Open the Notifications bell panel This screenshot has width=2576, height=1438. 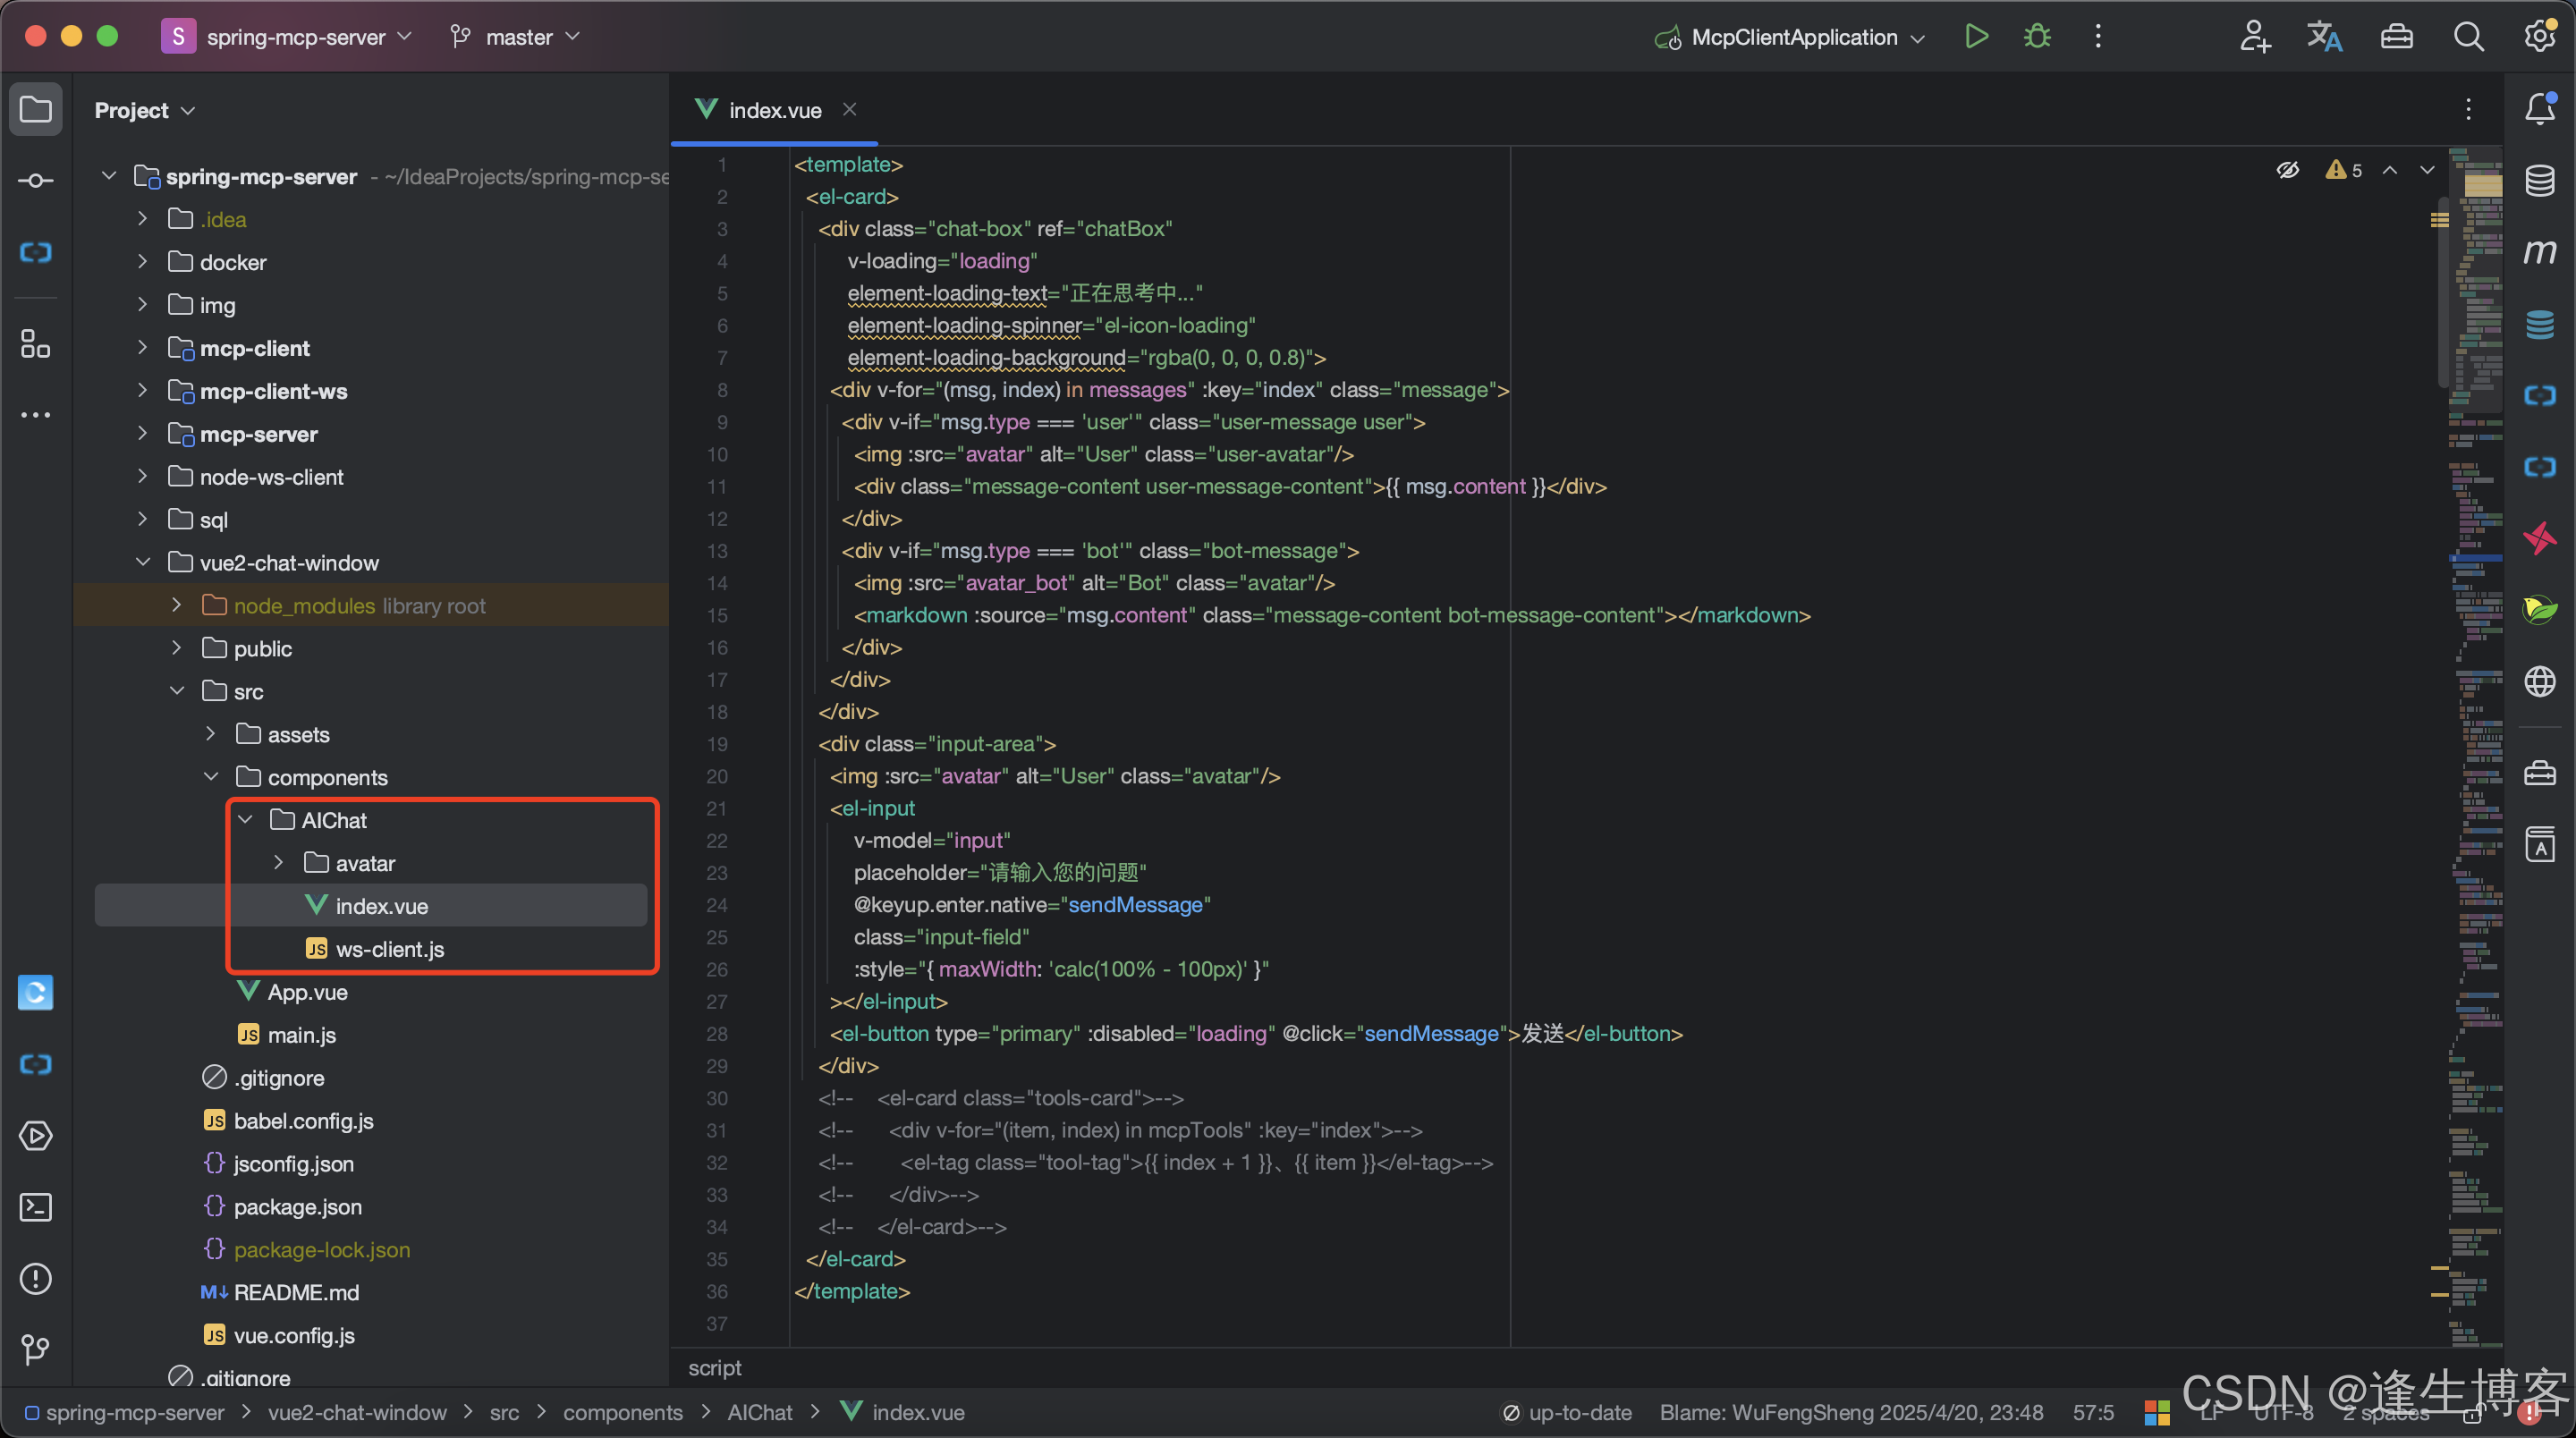[2539, 109]
